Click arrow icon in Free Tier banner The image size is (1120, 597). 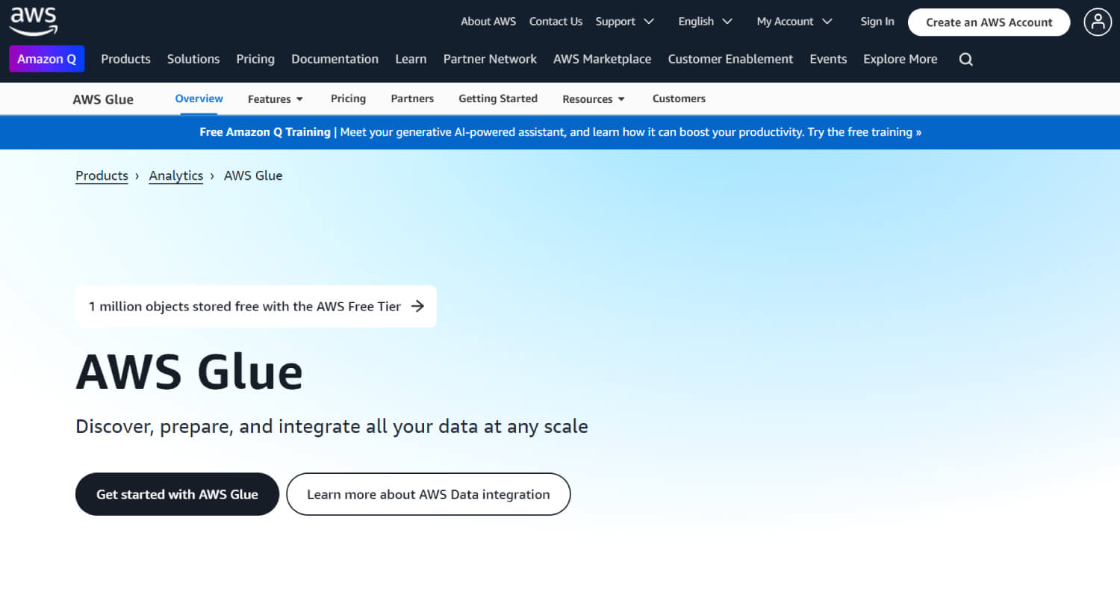418,306
